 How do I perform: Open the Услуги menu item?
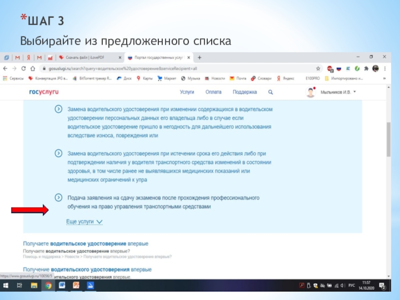tap(187, 92)
